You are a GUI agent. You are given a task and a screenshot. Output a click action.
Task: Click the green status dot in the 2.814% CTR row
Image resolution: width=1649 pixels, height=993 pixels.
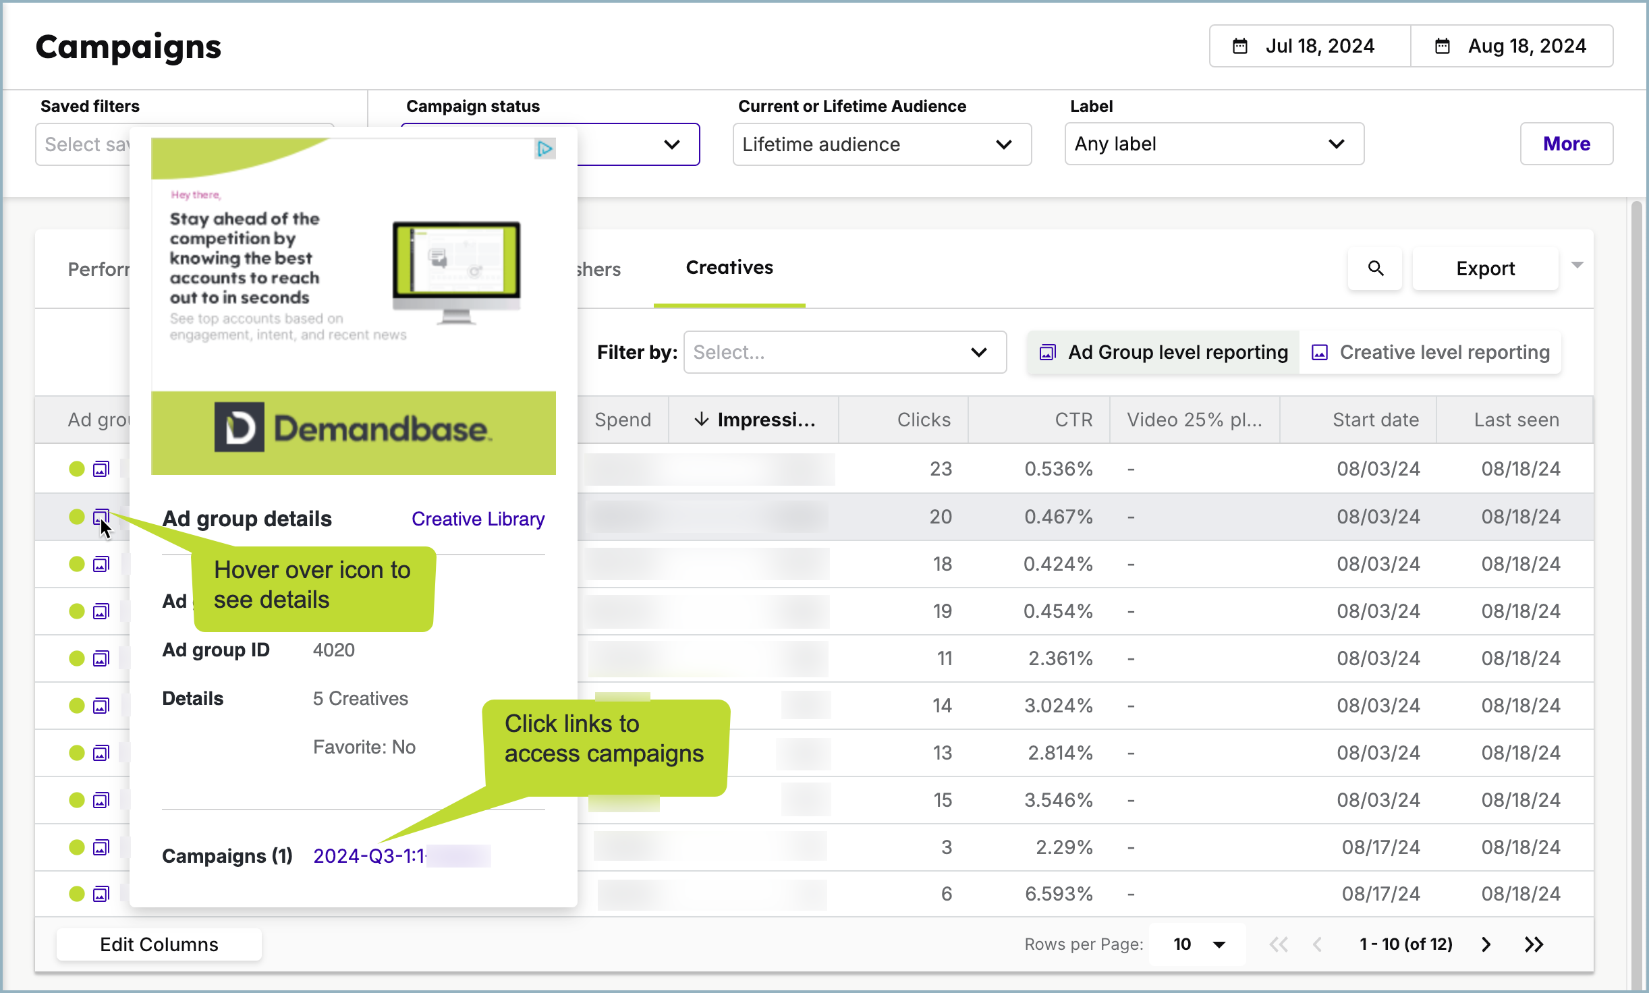point(77,753)
